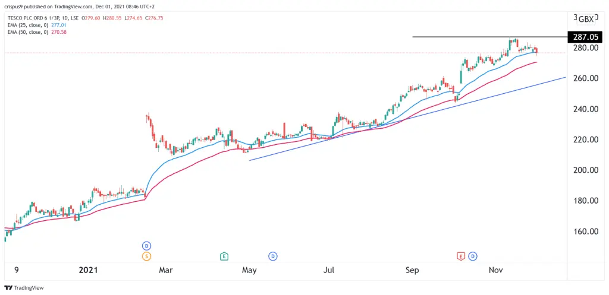Select the 287.05 price label
Image resolution: width=609 pixels, height=295 pixels.
(x=585, y=37)
